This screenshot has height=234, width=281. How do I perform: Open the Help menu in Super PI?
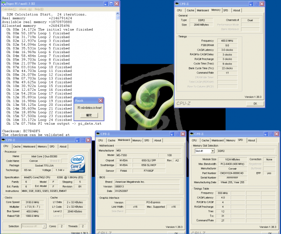click(x=39, y=9)
